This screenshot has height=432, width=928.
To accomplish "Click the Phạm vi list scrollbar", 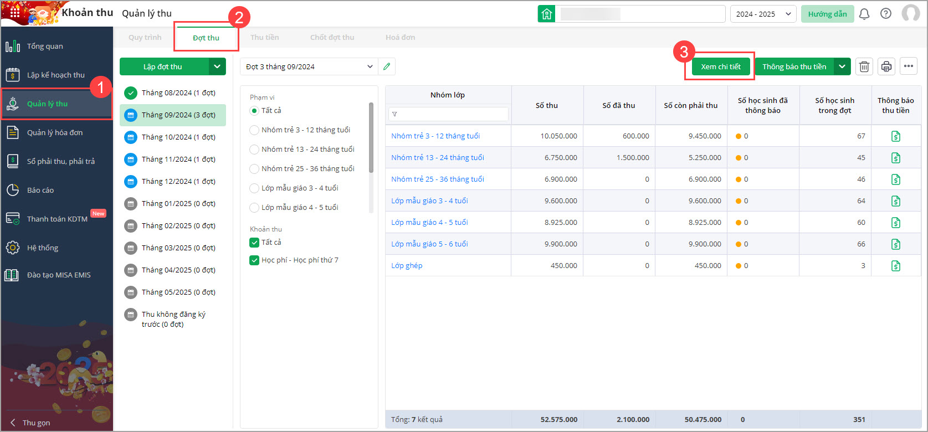I will coord(371,138).
